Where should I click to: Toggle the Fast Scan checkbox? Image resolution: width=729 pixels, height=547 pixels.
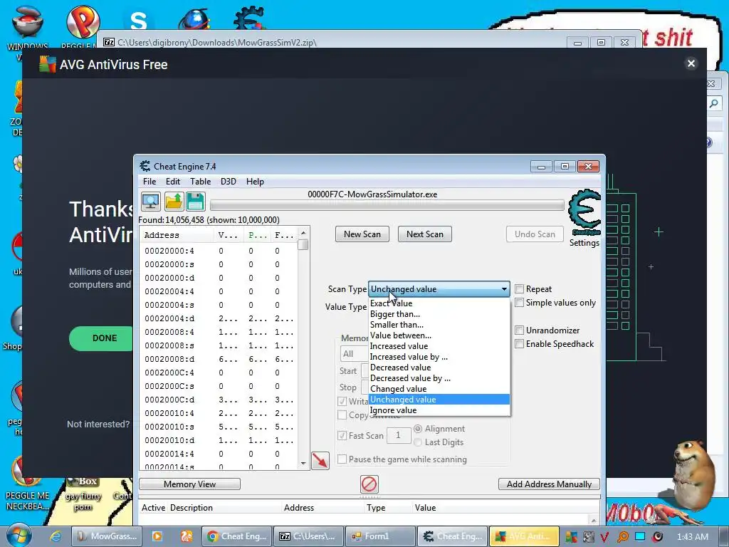pyautogui.click(x=342, y=436)
